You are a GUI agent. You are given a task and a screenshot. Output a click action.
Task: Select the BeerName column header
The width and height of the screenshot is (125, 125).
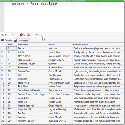coord(32,45)
